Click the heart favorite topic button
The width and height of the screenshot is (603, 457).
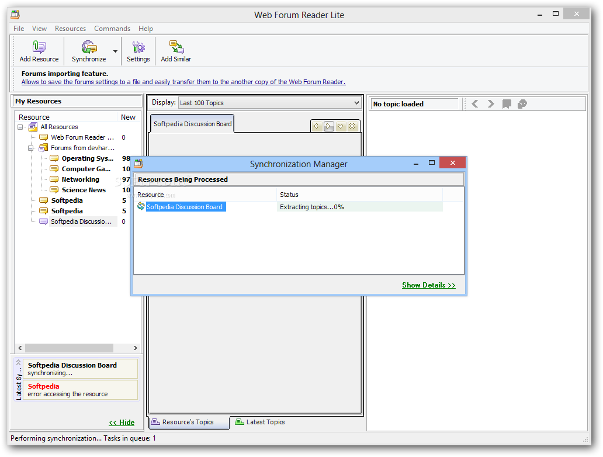340,126
